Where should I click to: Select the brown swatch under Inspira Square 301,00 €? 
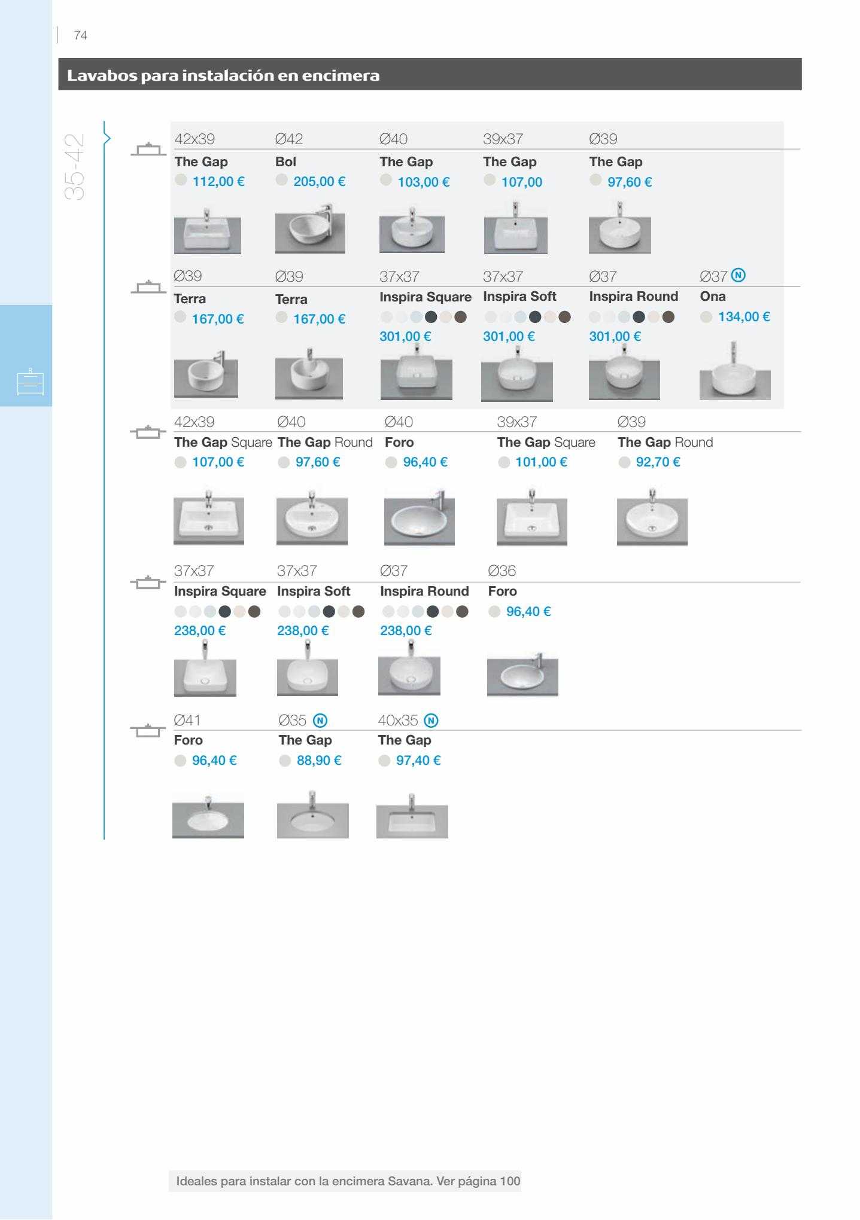click(x=460, y=317)
